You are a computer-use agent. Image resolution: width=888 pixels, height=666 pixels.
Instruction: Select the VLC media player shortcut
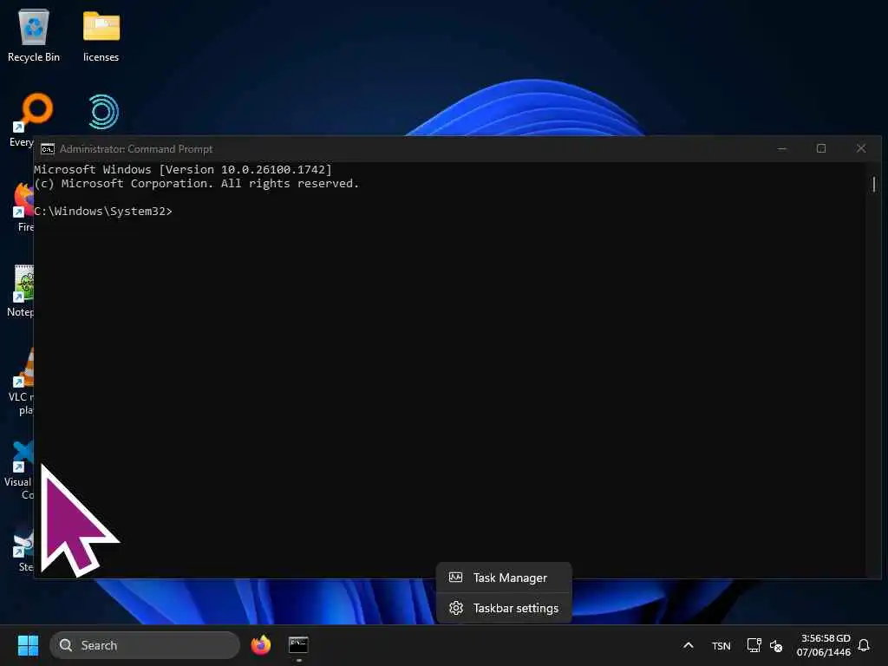coord(23,382)
